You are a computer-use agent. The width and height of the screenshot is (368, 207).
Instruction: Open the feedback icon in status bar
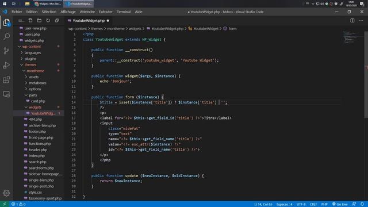(354, 204)
